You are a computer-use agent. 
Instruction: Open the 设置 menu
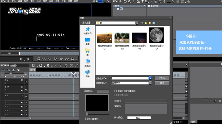click(70, 1)
